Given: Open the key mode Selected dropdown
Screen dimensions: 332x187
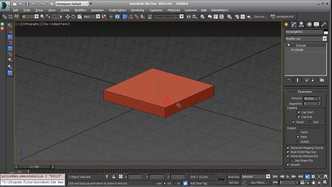Looking at the screenshot, I should click(268, 177).
